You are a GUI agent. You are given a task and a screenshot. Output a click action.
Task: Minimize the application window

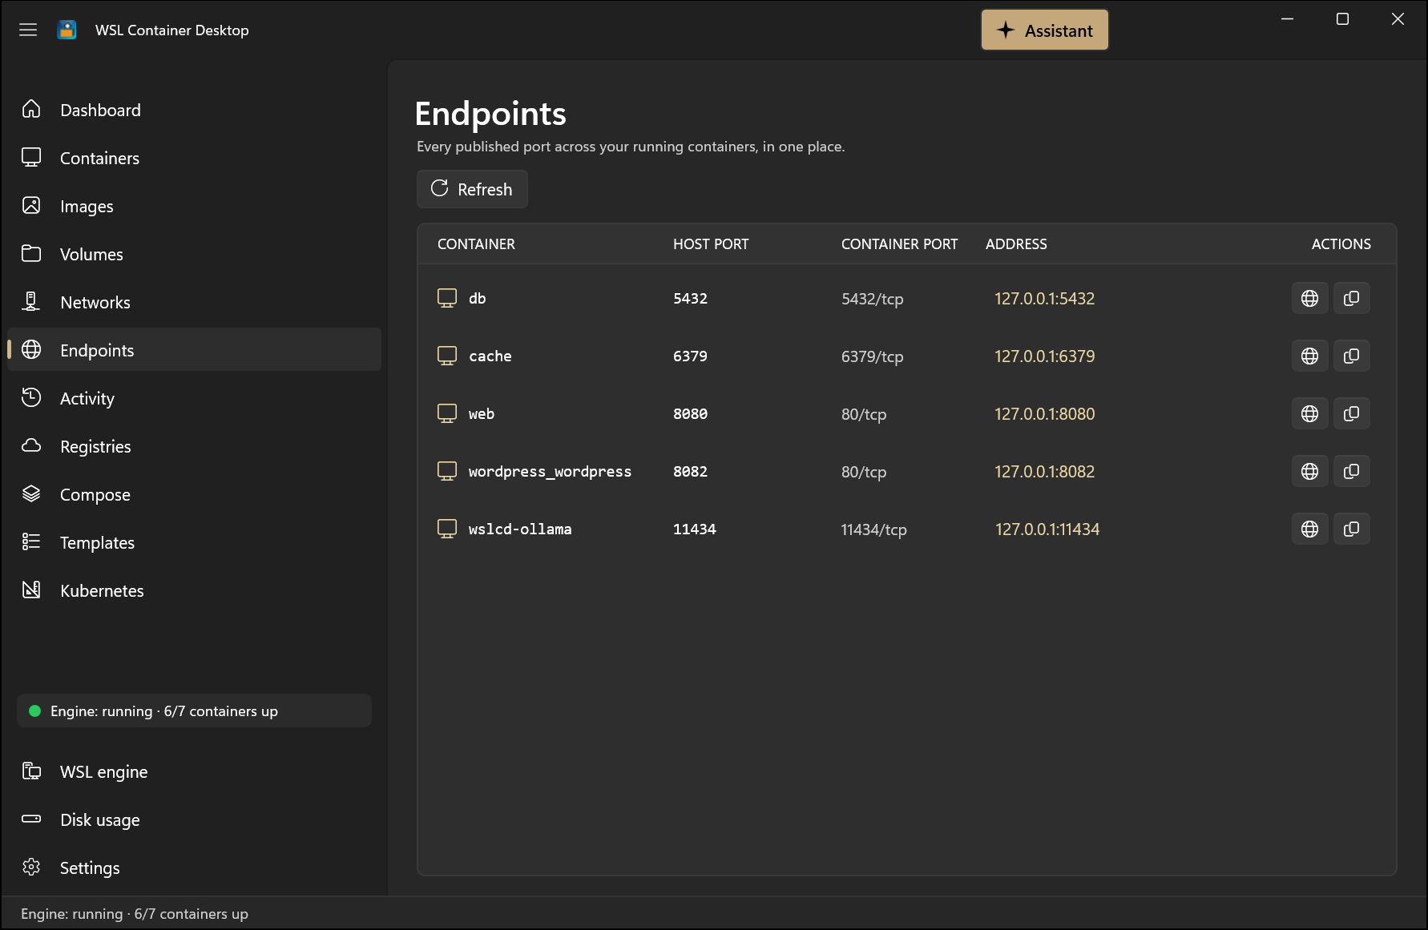coord(1287,19)
